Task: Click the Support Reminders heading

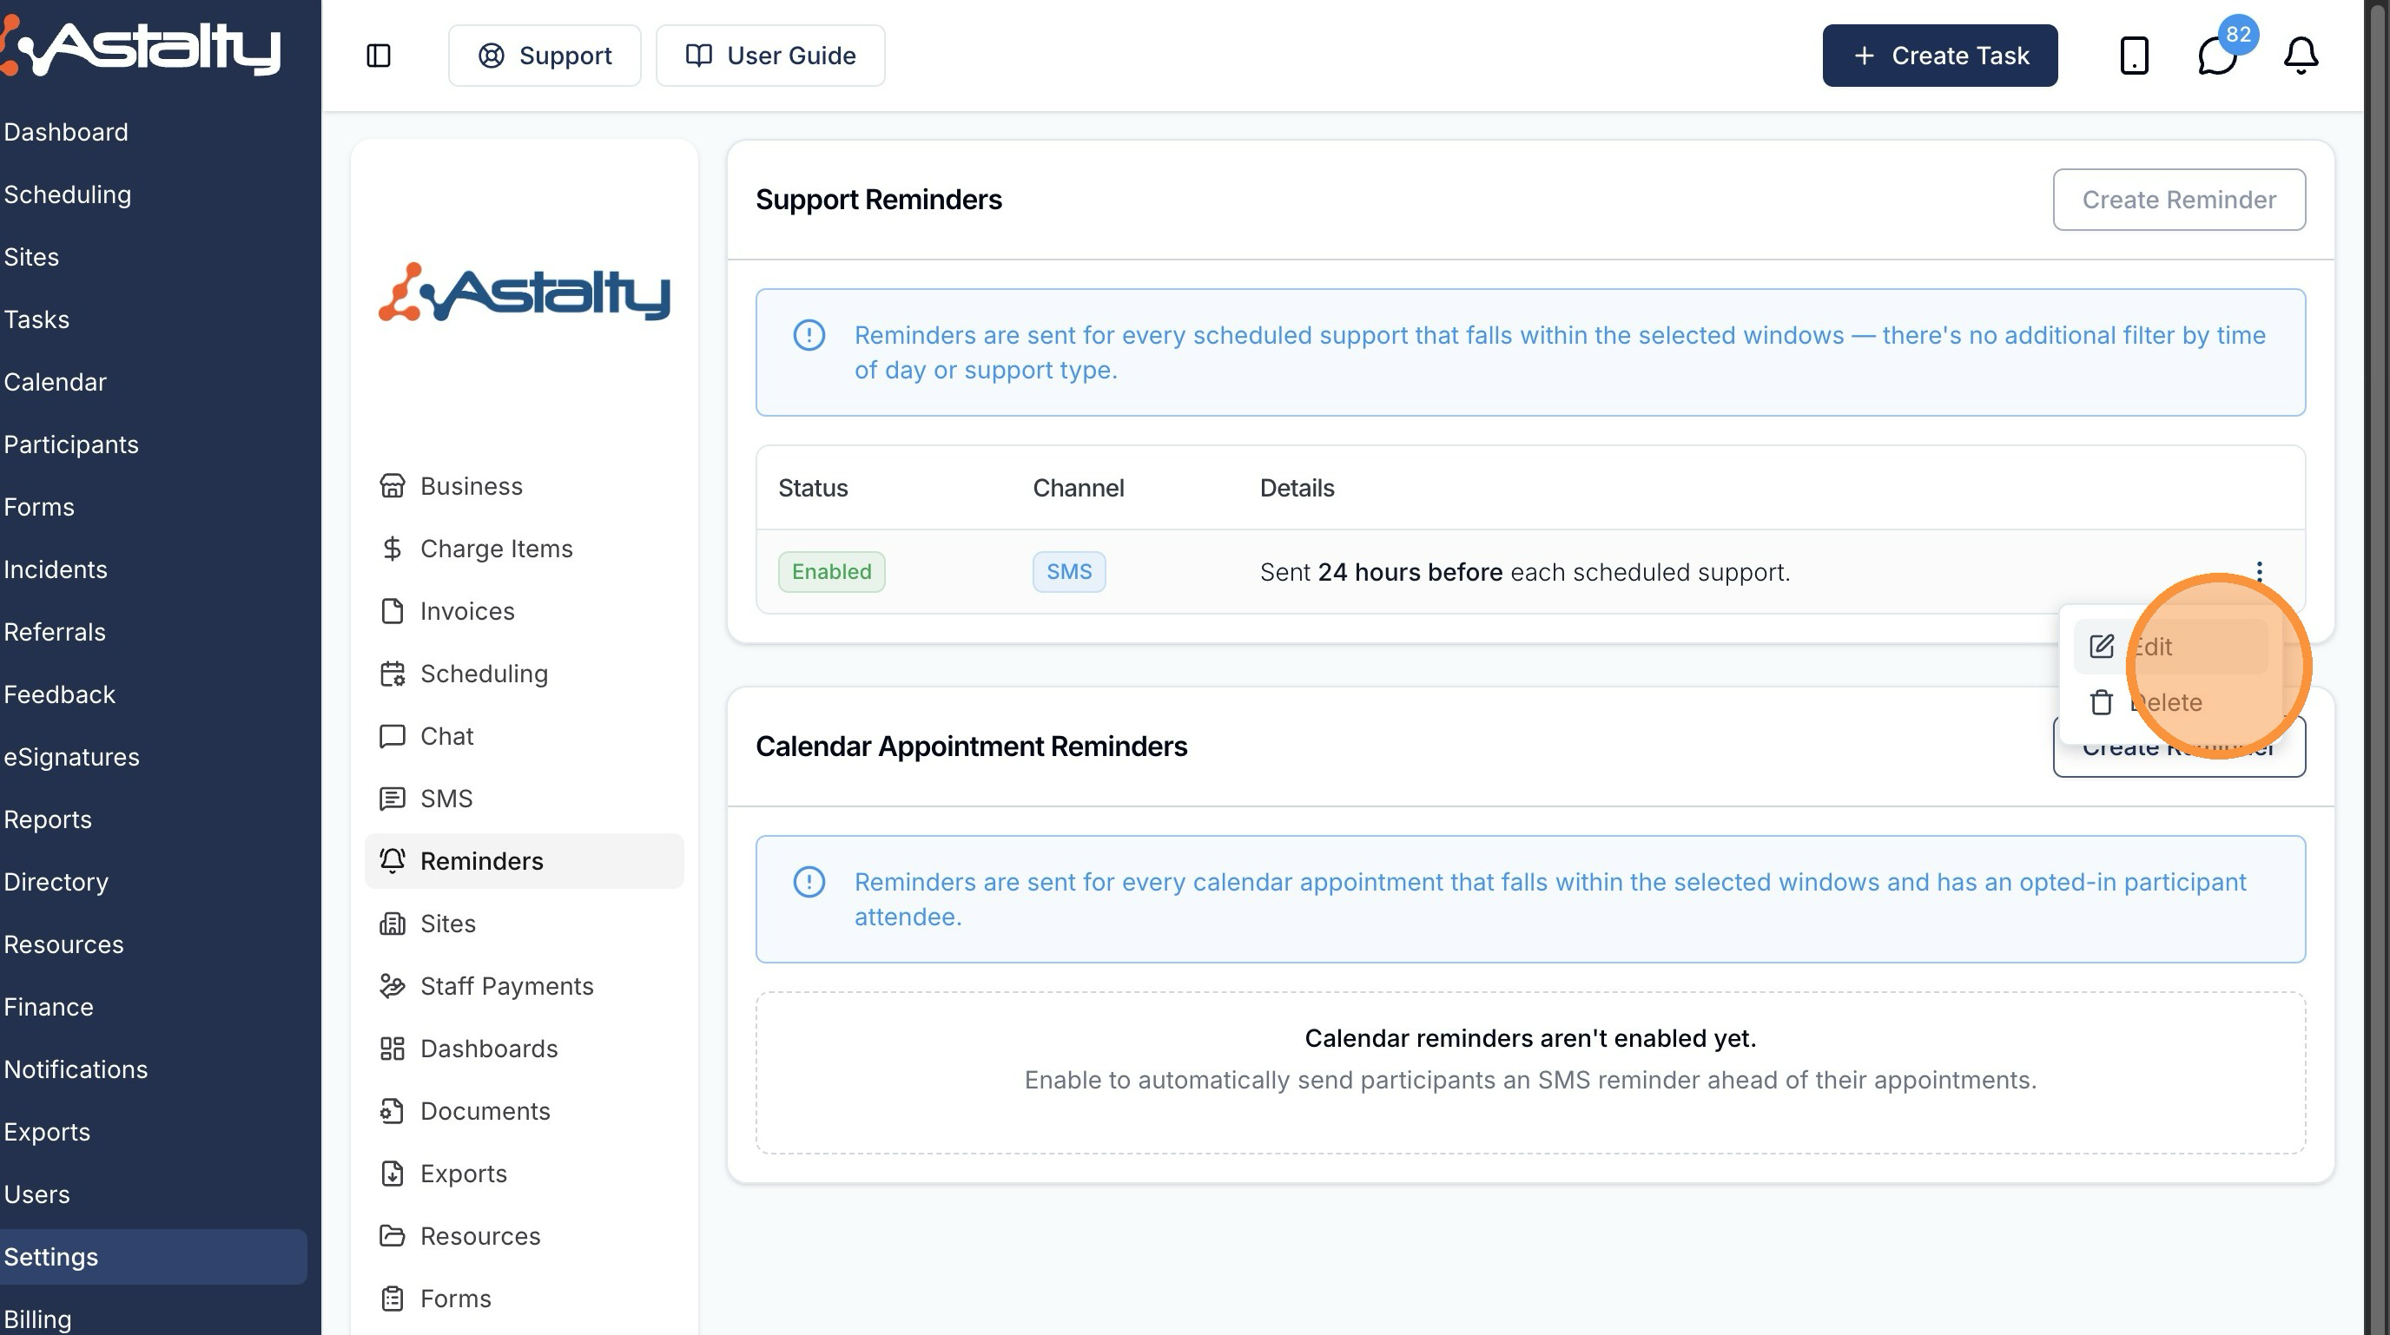Action: (x=879, y=200)
